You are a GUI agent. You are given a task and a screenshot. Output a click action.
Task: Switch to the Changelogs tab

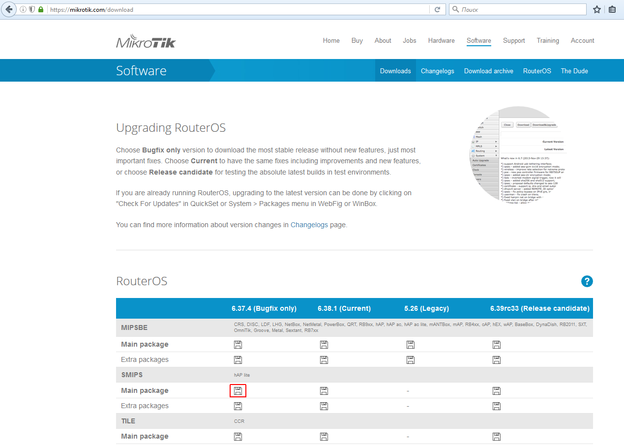[437, 71]
